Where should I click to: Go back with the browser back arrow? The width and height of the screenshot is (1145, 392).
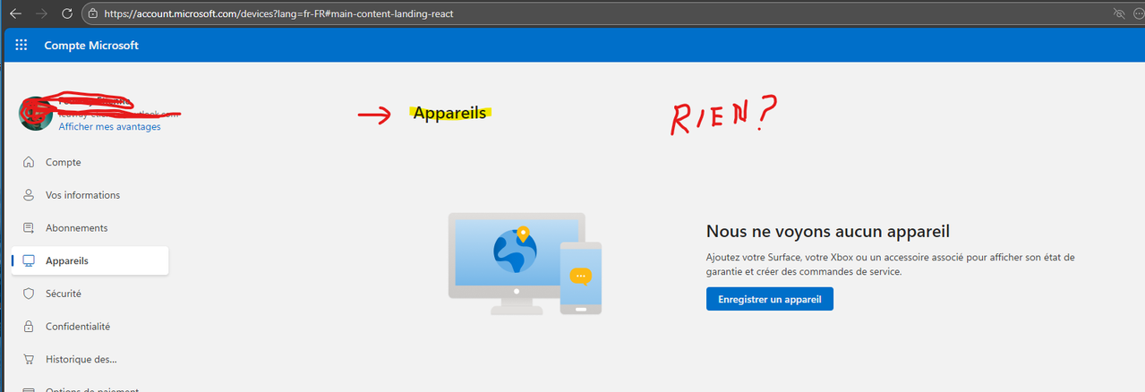pyautogui.click(x=15, y=14)
